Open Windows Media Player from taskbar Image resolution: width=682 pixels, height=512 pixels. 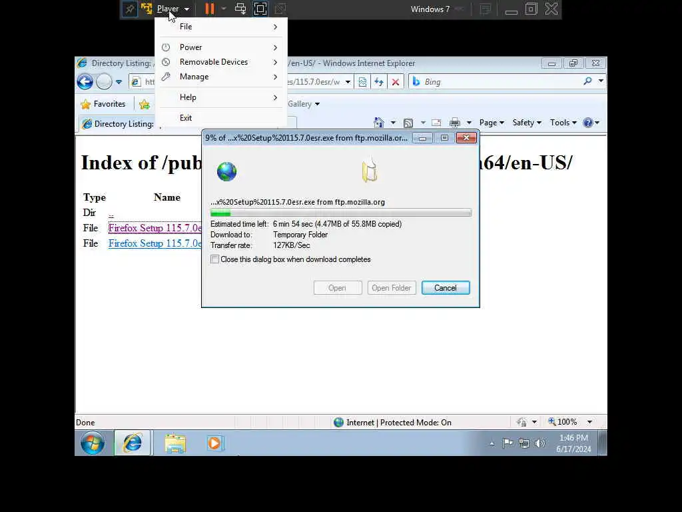tap(215, 443)
